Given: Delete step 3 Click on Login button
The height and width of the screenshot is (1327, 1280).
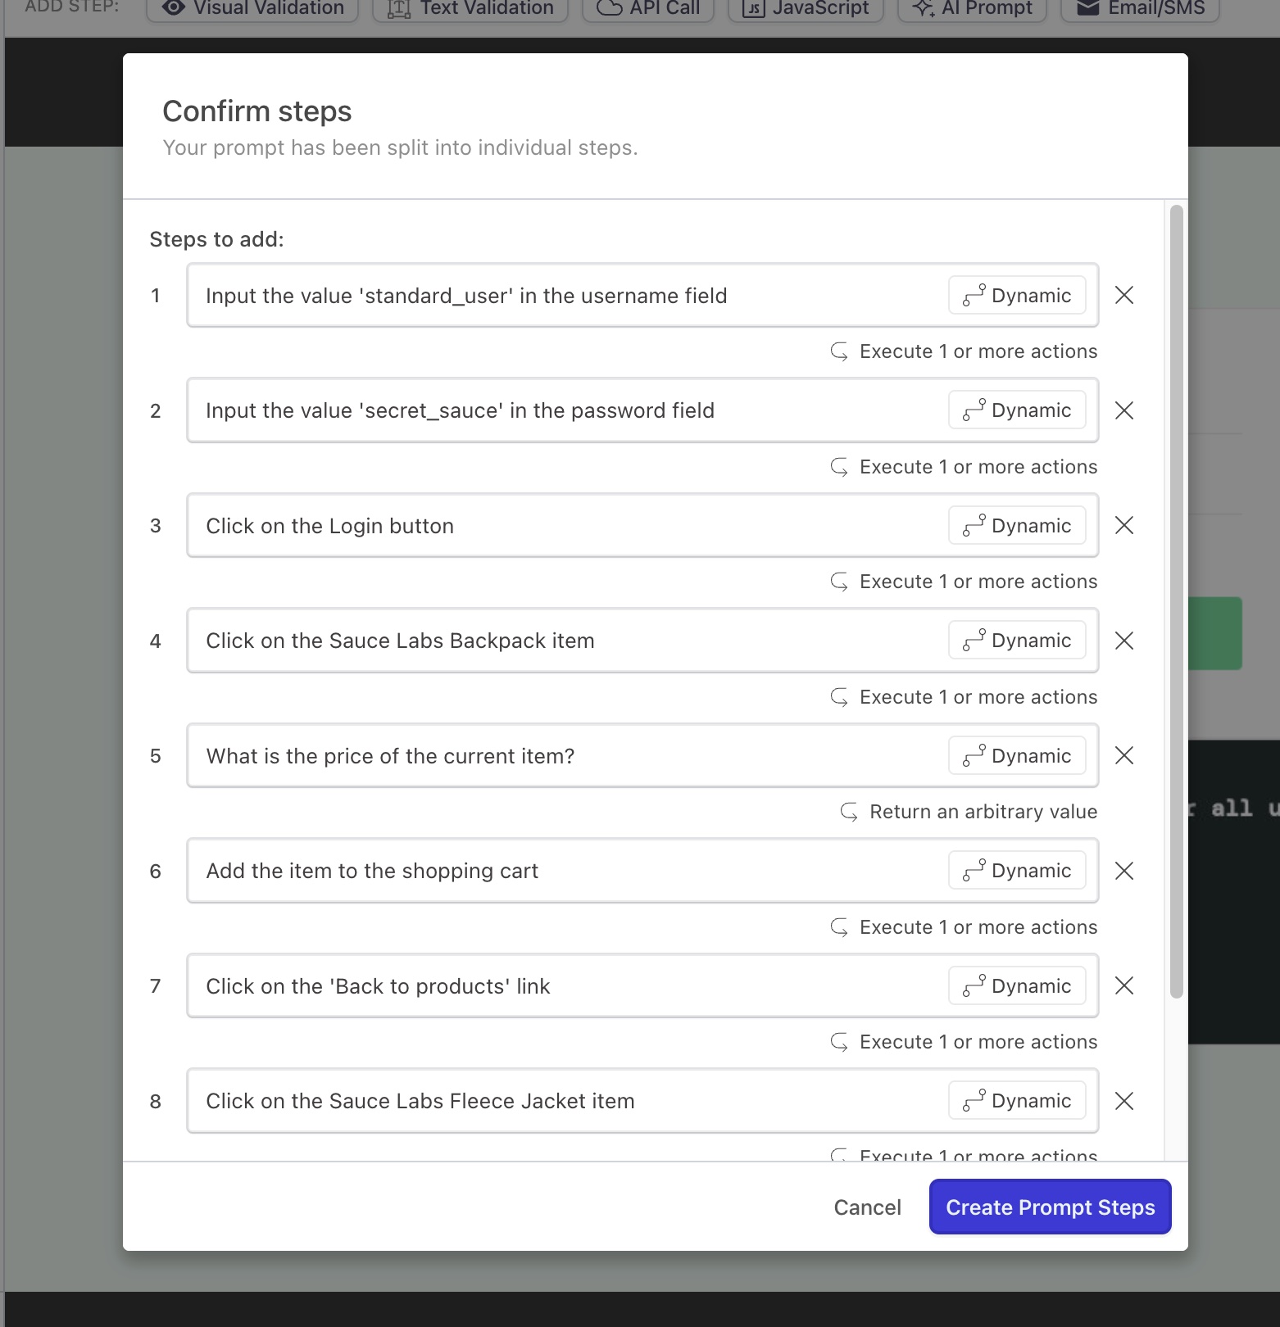Looking at the screenshot, I should tap(1124, 525).
